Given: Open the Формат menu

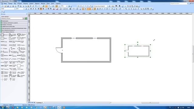Looking at the screenshot, I should point(25,4).
